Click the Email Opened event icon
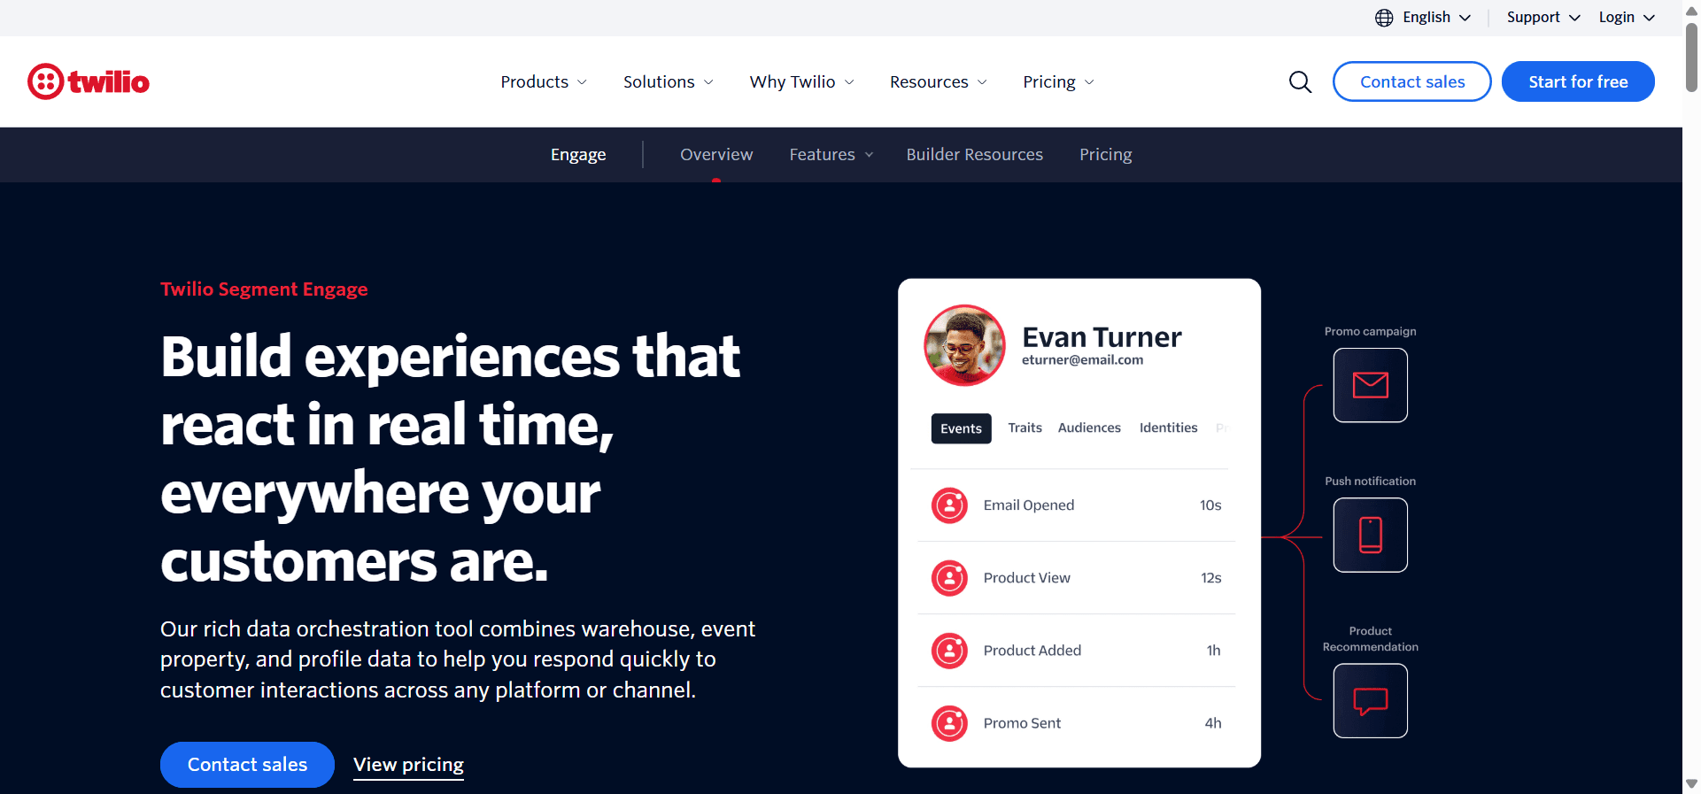 [x=949, y=505]
